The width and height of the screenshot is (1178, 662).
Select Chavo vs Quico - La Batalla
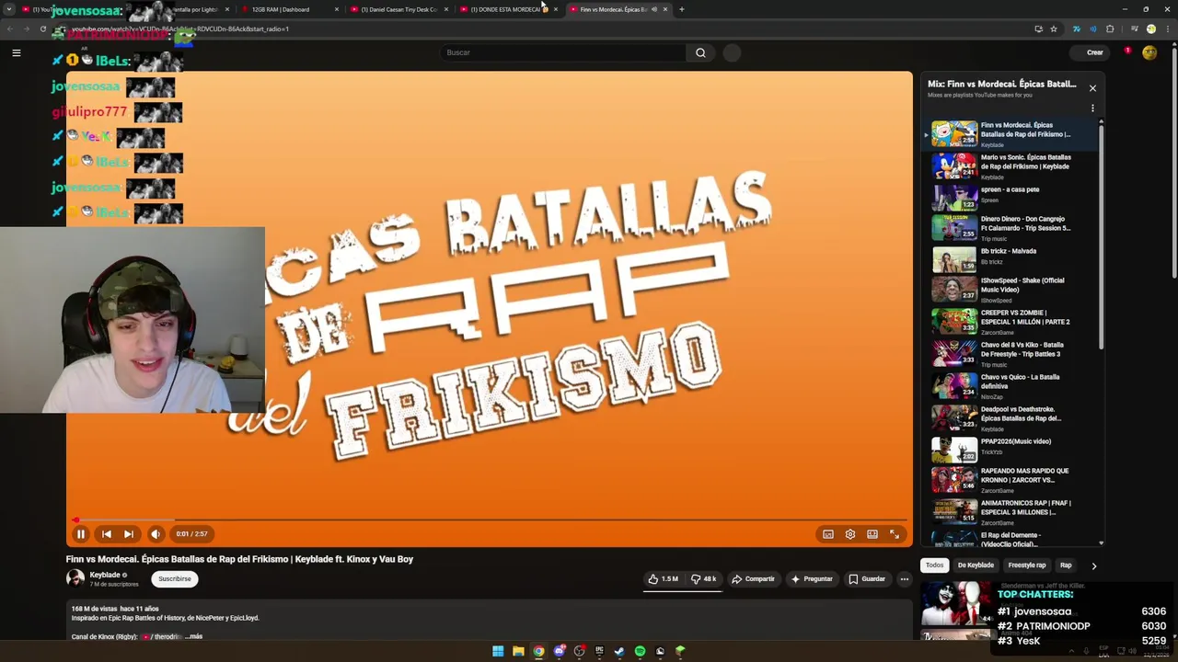(1010, 386)
